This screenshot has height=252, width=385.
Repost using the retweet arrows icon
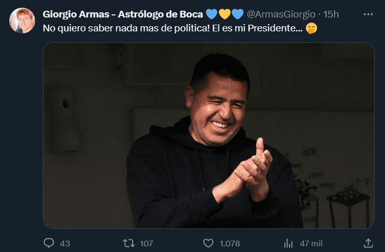129,243
